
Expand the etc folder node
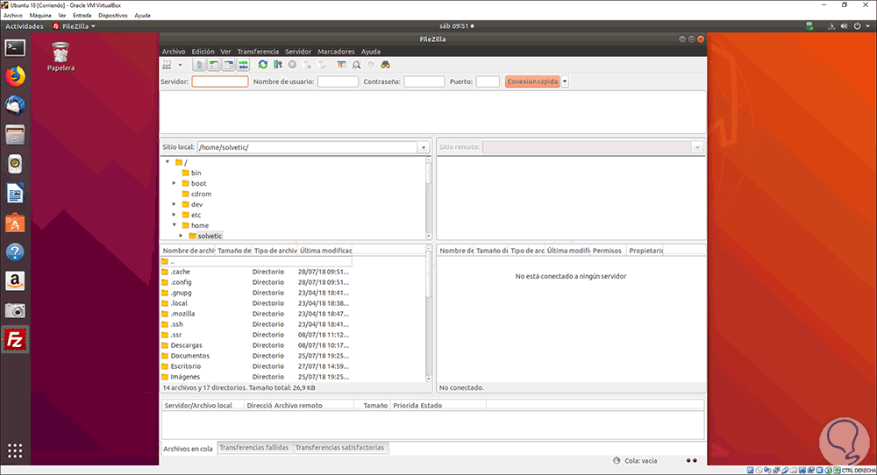(x=174, y=215)
